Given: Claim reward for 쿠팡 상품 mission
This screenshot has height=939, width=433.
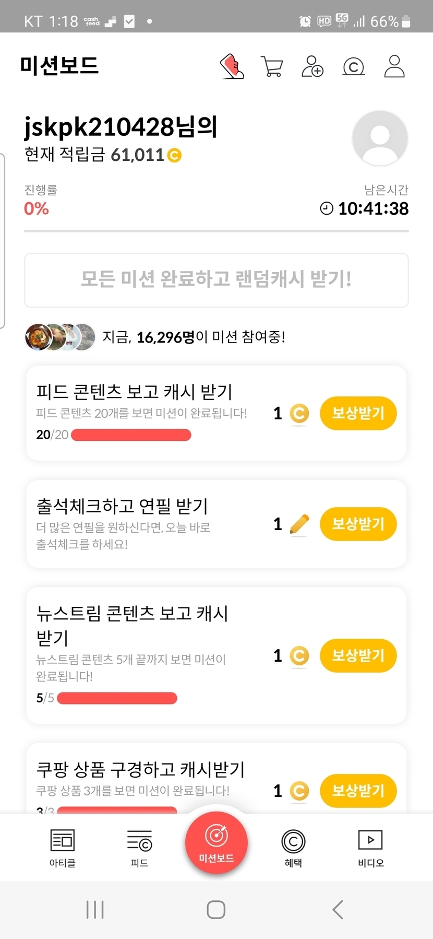Looking at the screenshot, I should 358,791.
